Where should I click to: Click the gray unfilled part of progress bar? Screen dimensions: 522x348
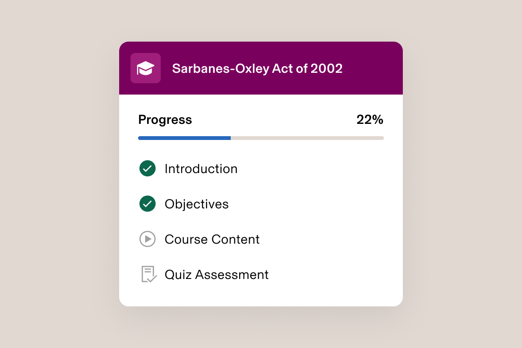pos(307,138)
